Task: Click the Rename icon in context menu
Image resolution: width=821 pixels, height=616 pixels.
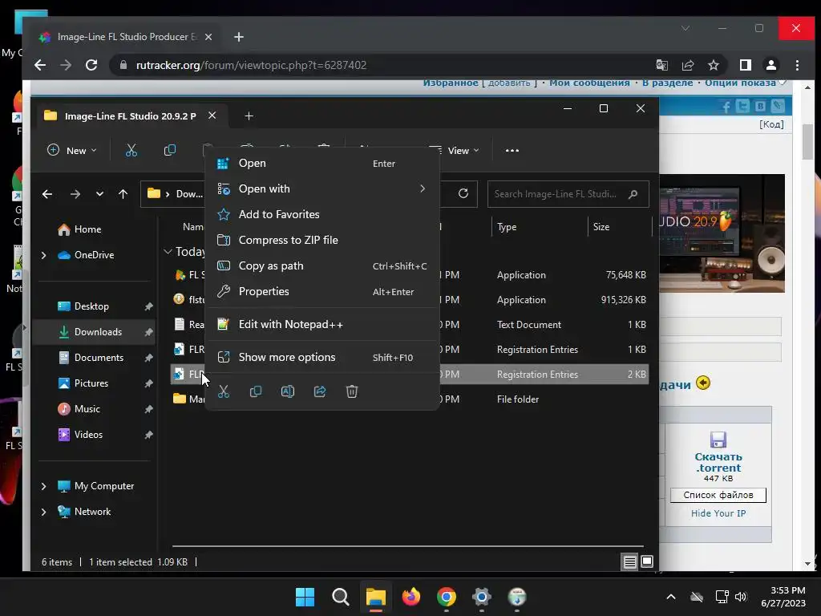Action: 288,391
